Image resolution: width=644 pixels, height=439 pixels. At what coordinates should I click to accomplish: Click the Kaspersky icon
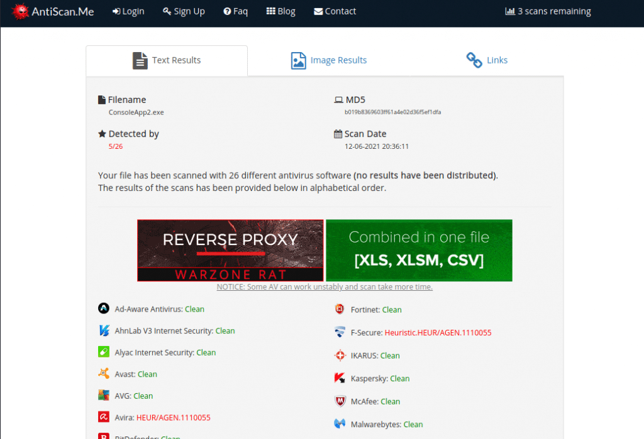point(340,378)
